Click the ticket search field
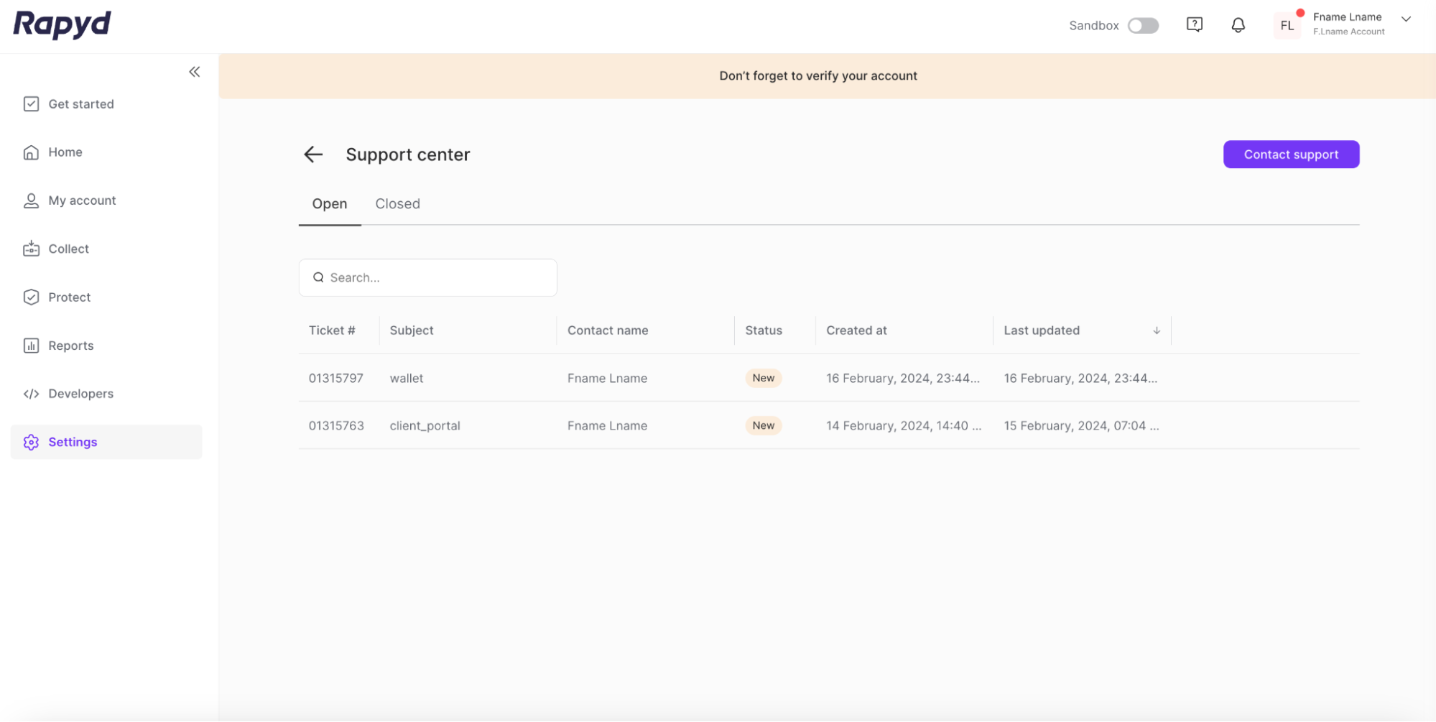The image size is (1436, 722). click(x=427, y=277)
